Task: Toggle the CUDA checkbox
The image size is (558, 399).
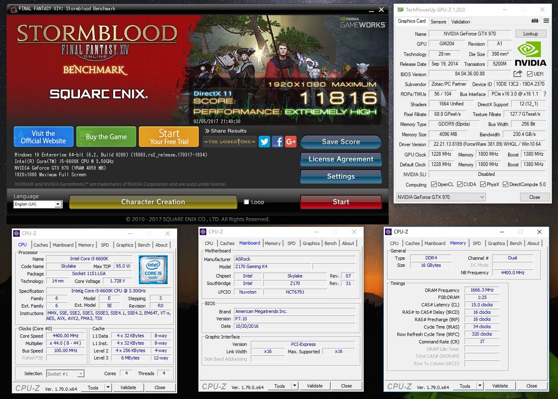Action: (460, 184)
